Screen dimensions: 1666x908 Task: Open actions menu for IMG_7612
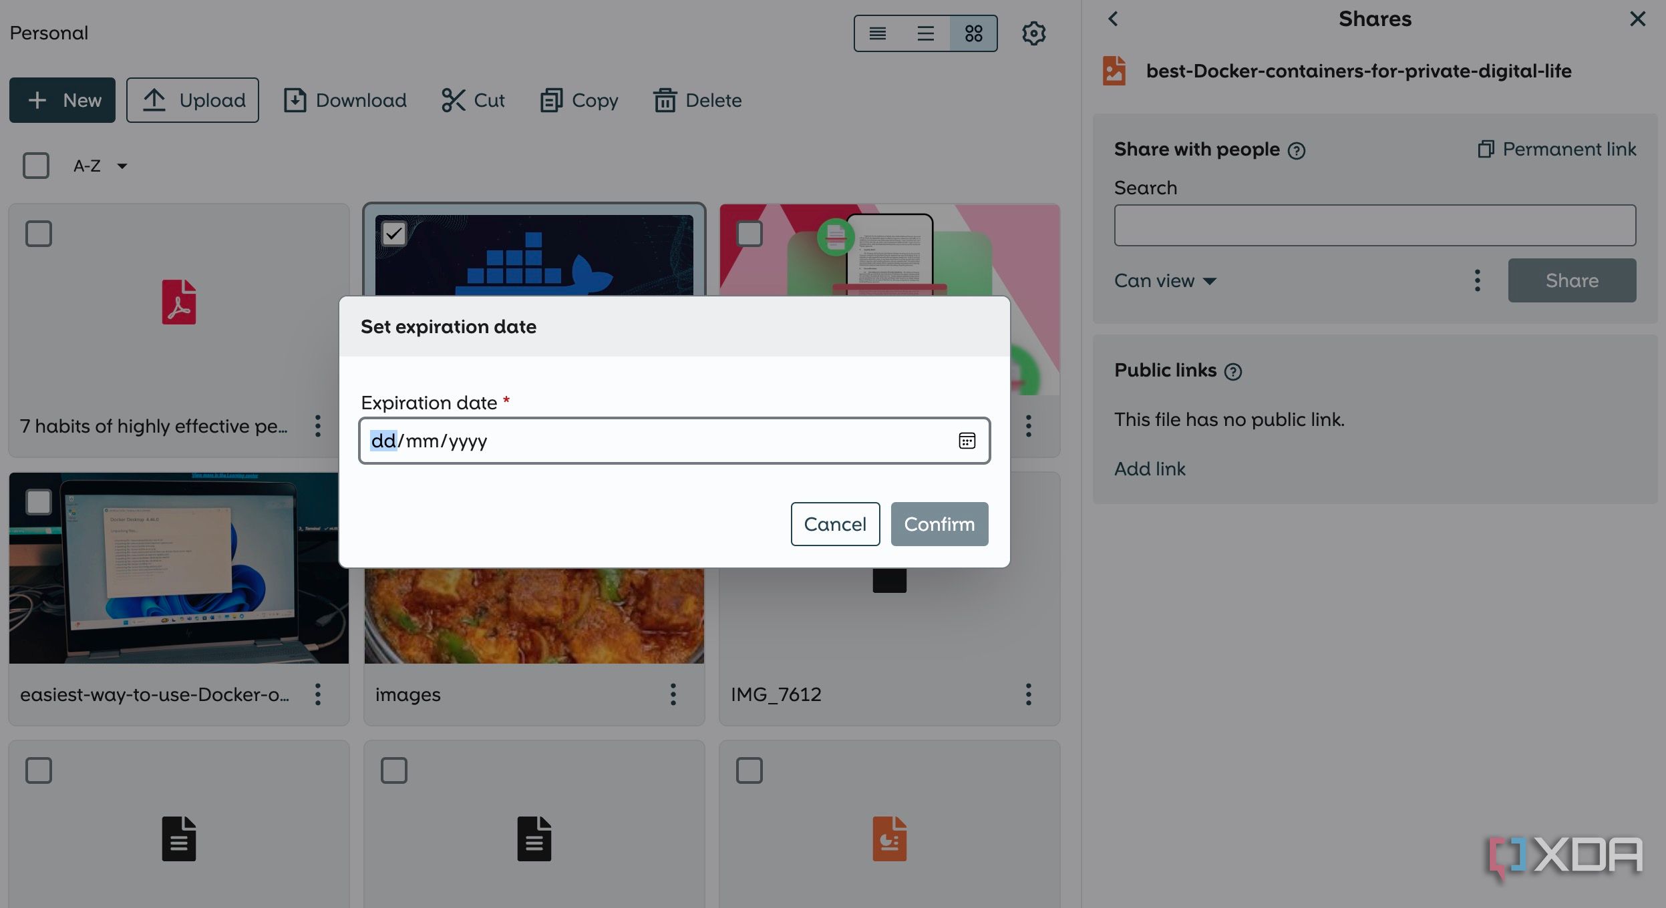point(1029,694)
